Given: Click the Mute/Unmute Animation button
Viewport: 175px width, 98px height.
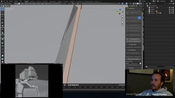Looking at the screenshot, I should [x=134, y=59].
